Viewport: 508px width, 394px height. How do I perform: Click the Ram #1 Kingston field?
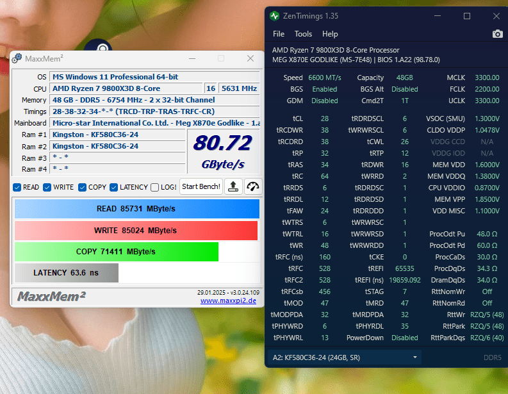tap(117, 135)
